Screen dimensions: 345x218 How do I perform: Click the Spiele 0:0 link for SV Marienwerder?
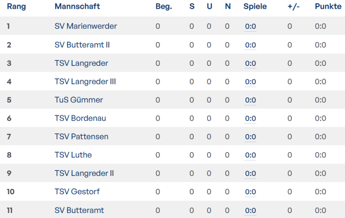click(250, 26)
